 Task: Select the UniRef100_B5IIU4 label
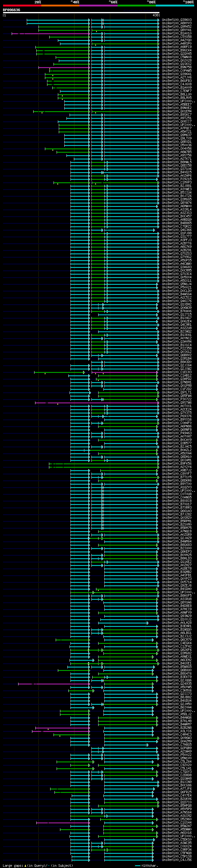click(x=177, y=192)
